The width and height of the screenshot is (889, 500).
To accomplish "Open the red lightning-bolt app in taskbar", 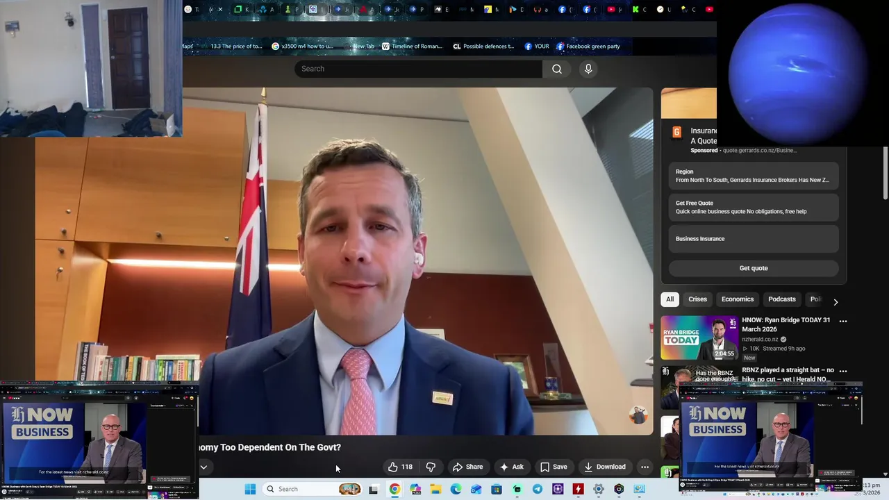I will click(x=578, y=489).
